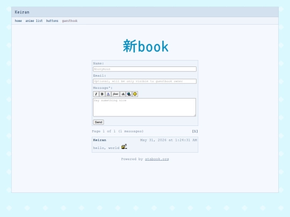Click the author name Keiran in the message

99,140
